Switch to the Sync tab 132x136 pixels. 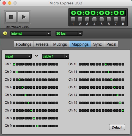98,44
